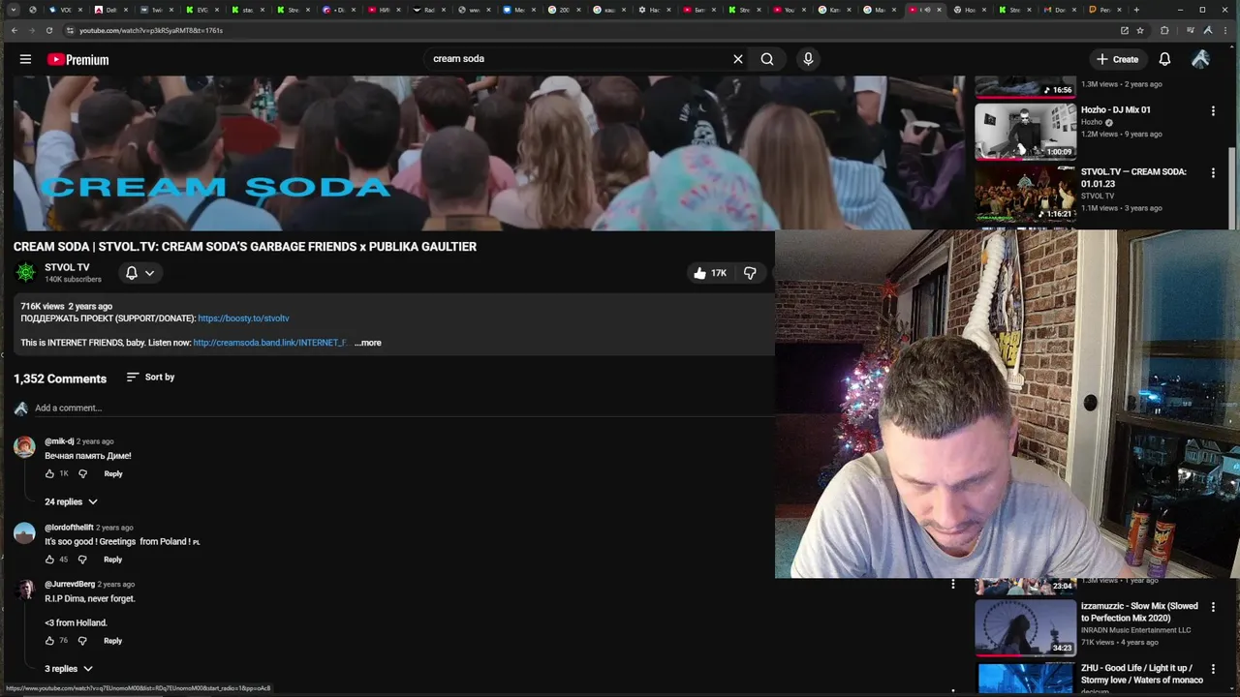
Task: Reply to @JurrevdBerg comment
Action: pyautogui.click(x=113, y=640)
